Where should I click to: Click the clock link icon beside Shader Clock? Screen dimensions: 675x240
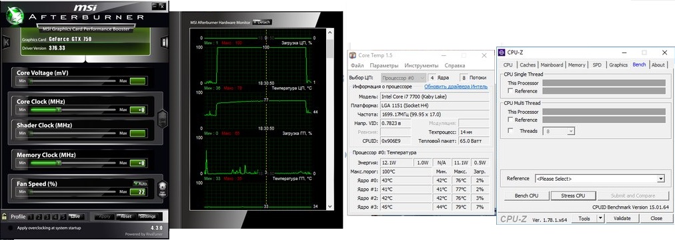(x=162, y=119)
